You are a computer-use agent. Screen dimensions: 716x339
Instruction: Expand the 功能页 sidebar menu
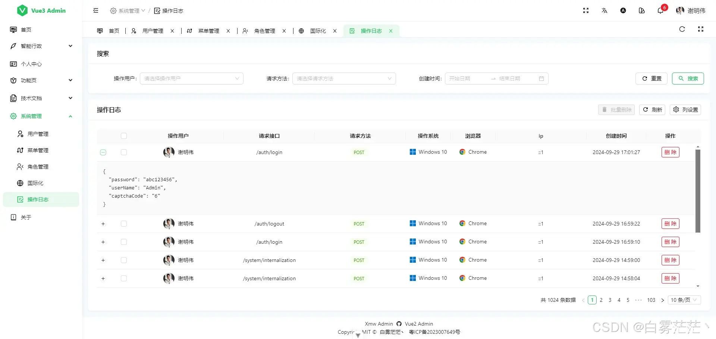pos(41,80)
